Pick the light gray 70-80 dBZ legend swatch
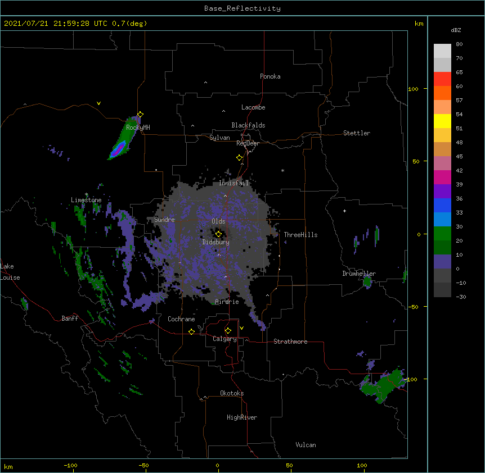This screenshot has height=473, width=485. 442,51
